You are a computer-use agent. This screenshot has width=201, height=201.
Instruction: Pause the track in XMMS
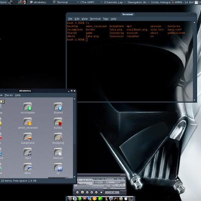(x=87, y=192)
